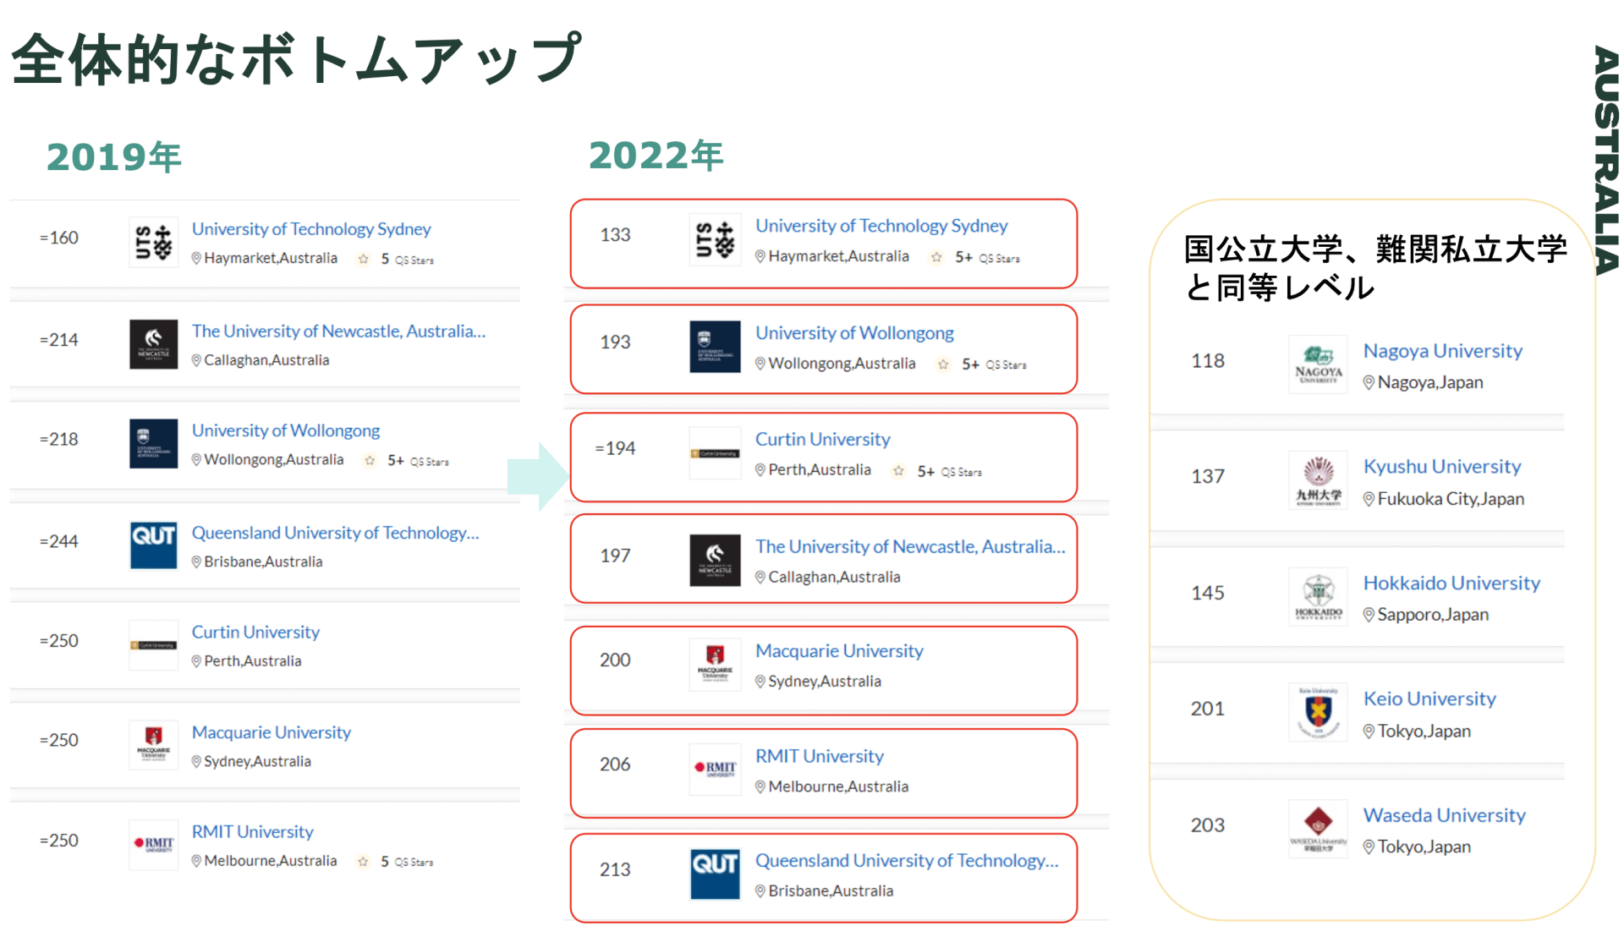This screenshot has height=937, width=1624.
Task: Click the UTS logo in the 2019 column
Action: click(x=153, y=242)
